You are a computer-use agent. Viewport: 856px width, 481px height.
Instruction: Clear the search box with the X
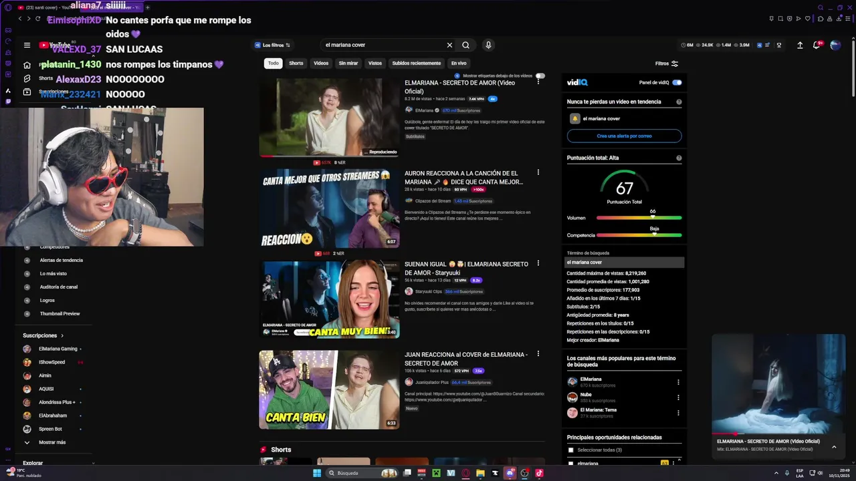[449, 45]
